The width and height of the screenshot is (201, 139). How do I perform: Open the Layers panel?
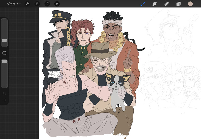(x=178, y=4)
